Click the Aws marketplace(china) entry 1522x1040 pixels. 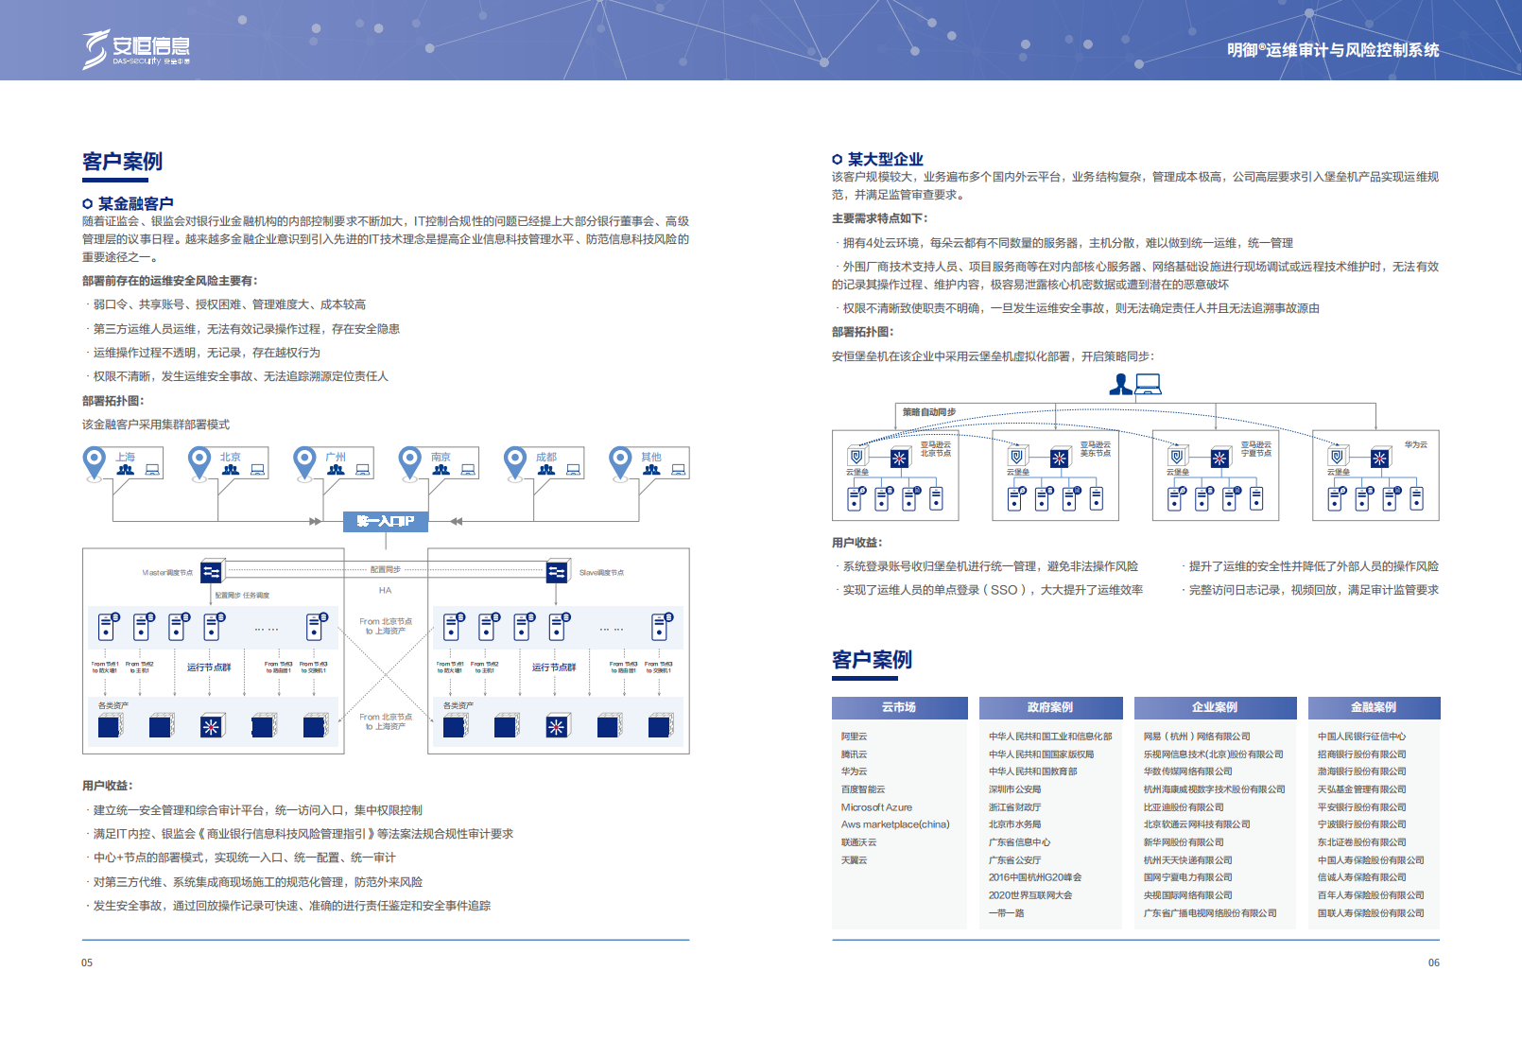pyautogui.click(x=895, y=824)
